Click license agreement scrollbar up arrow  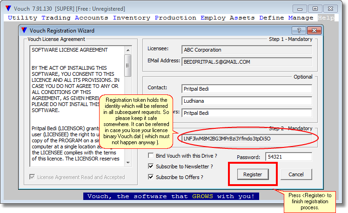[128, 50]
